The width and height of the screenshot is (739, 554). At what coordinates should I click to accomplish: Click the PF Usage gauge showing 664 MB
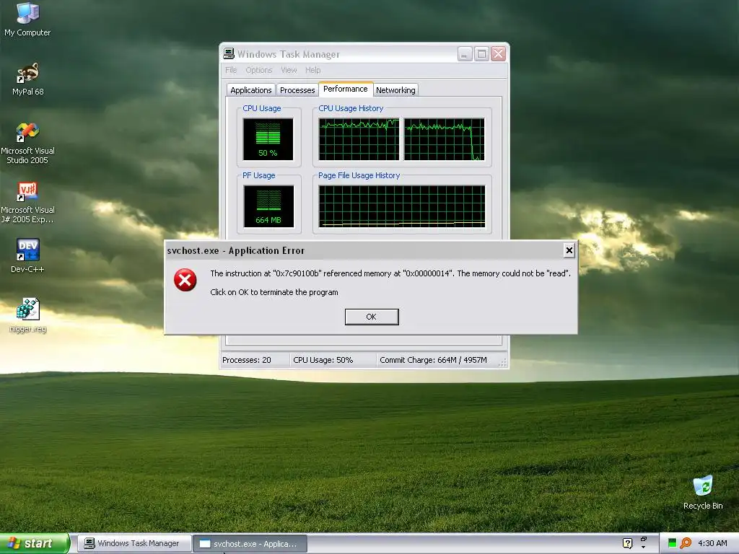268,206
